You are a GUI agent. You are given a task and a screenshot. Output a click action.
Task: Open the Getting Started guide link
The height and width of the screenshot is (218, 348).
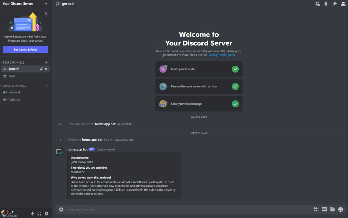pyautogui.click(x=221, y=55)
